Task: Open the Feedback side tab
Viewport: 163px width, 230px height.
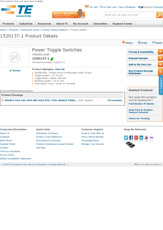Action: [x=161, y=85]
